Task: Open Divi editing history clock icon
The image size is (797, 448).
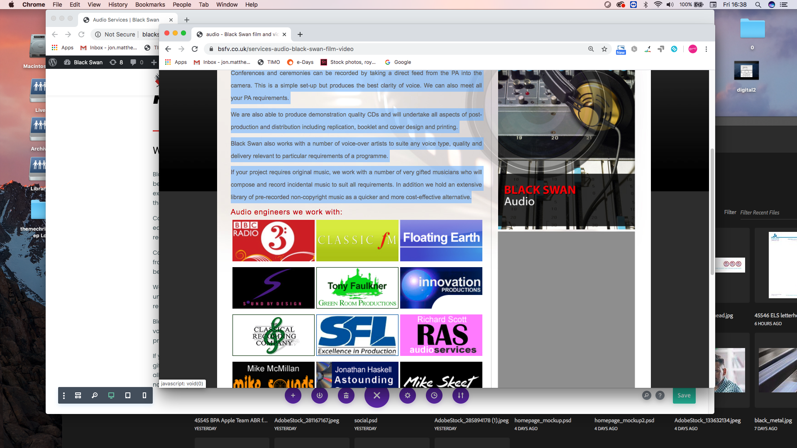Action: (434, 395)
